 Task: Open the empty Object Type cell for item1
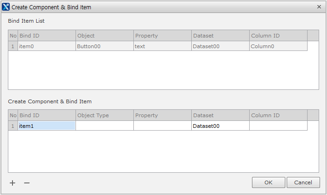(x=104, y=126)
